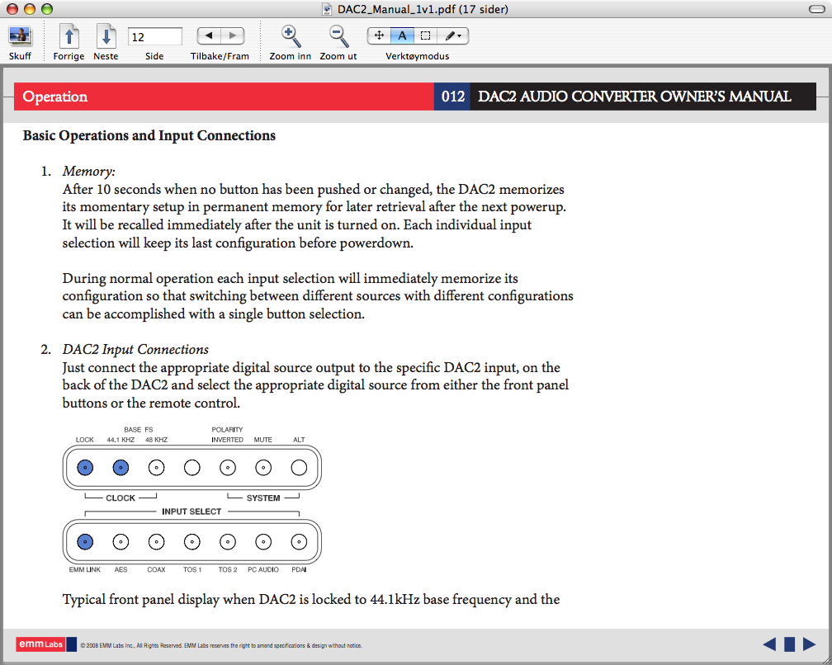The height and width of the screenshot is (665, 832).
Task: Click the LOCK indicator in the diagram
Action: click(x=85, y=468)
